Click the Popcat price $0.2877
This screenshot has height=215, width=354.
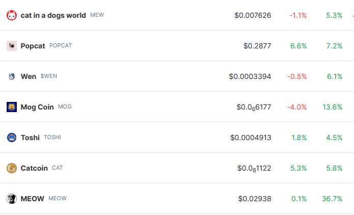point(257,46)
